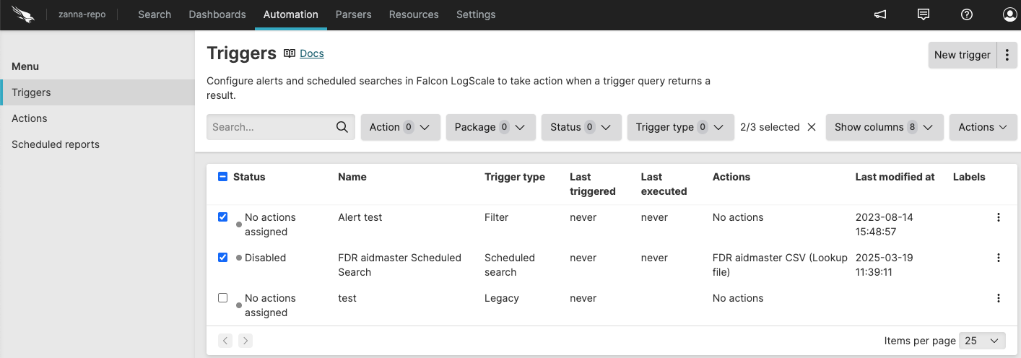
Task: Click the CrowdStrike falcon logo
Action: (x=23, y=14)
